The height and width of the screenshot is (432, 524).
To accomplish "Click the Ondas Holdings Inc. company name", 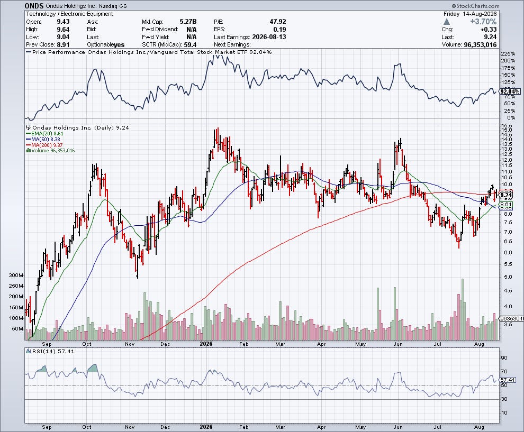I will click(x=71, y=6).
